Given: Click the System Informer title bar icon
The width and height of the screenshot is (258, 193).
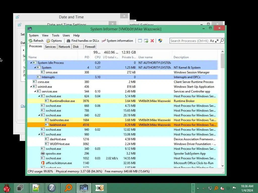Looking at the screenshot, I should 30,29.
